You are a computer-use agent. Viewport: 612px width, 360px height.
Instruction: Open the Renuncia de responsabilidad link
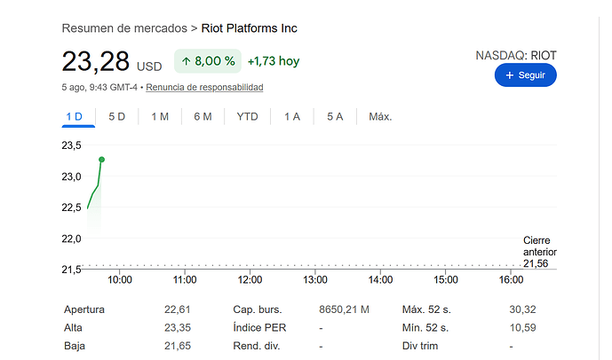tap(204, 87)
